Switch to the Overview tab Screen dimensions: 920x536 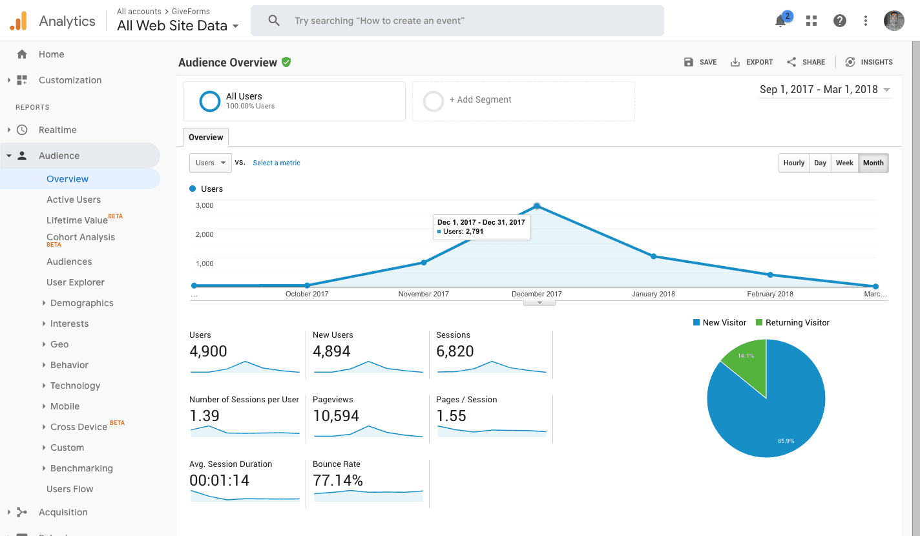205,137
